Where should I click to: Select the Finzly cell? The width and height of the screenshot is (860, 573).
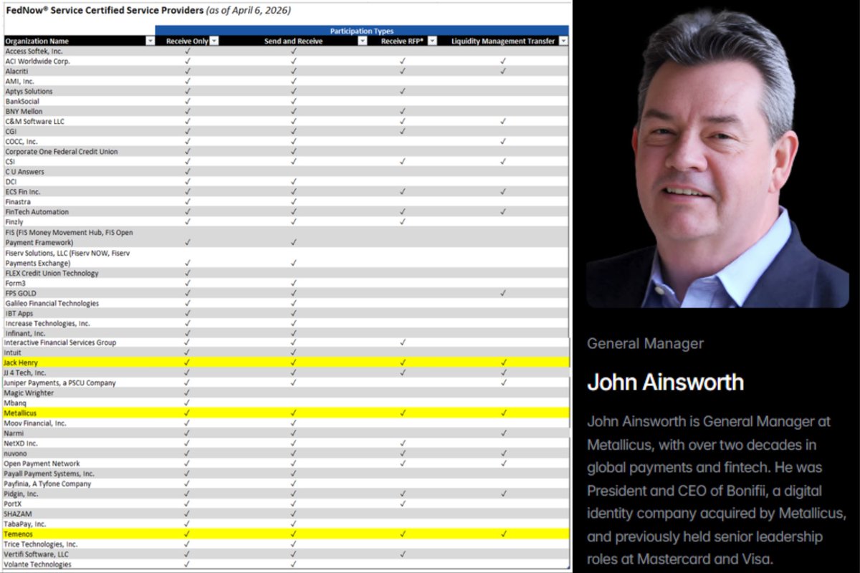pyautogui.click(x=80, y=221)
